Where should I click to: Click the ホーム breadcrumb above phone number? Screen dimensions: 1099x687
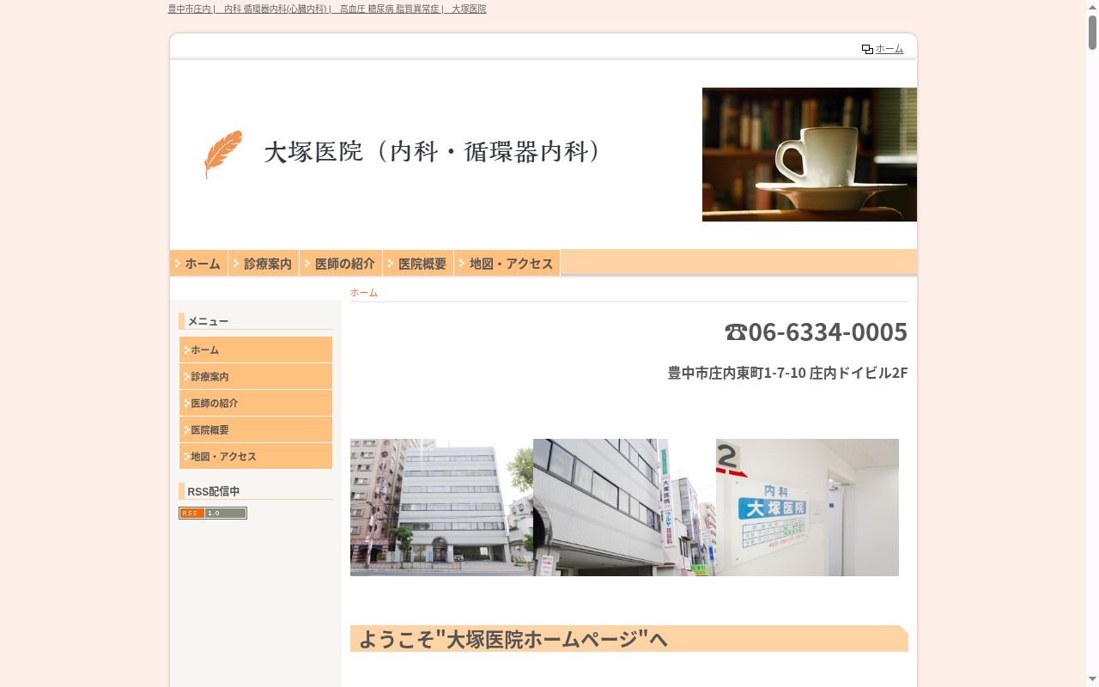(x=364, y=293)
